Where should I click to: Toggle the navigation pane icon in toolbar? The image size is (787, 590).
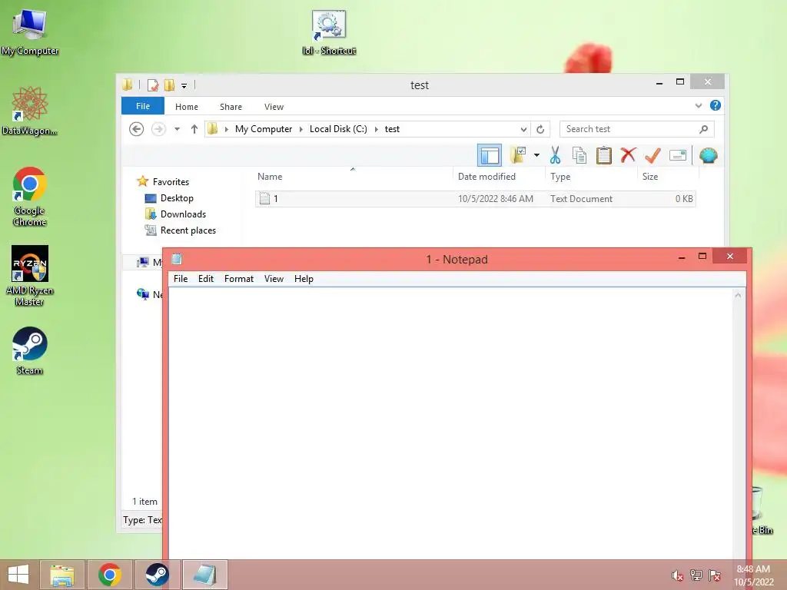click(490, 155)
